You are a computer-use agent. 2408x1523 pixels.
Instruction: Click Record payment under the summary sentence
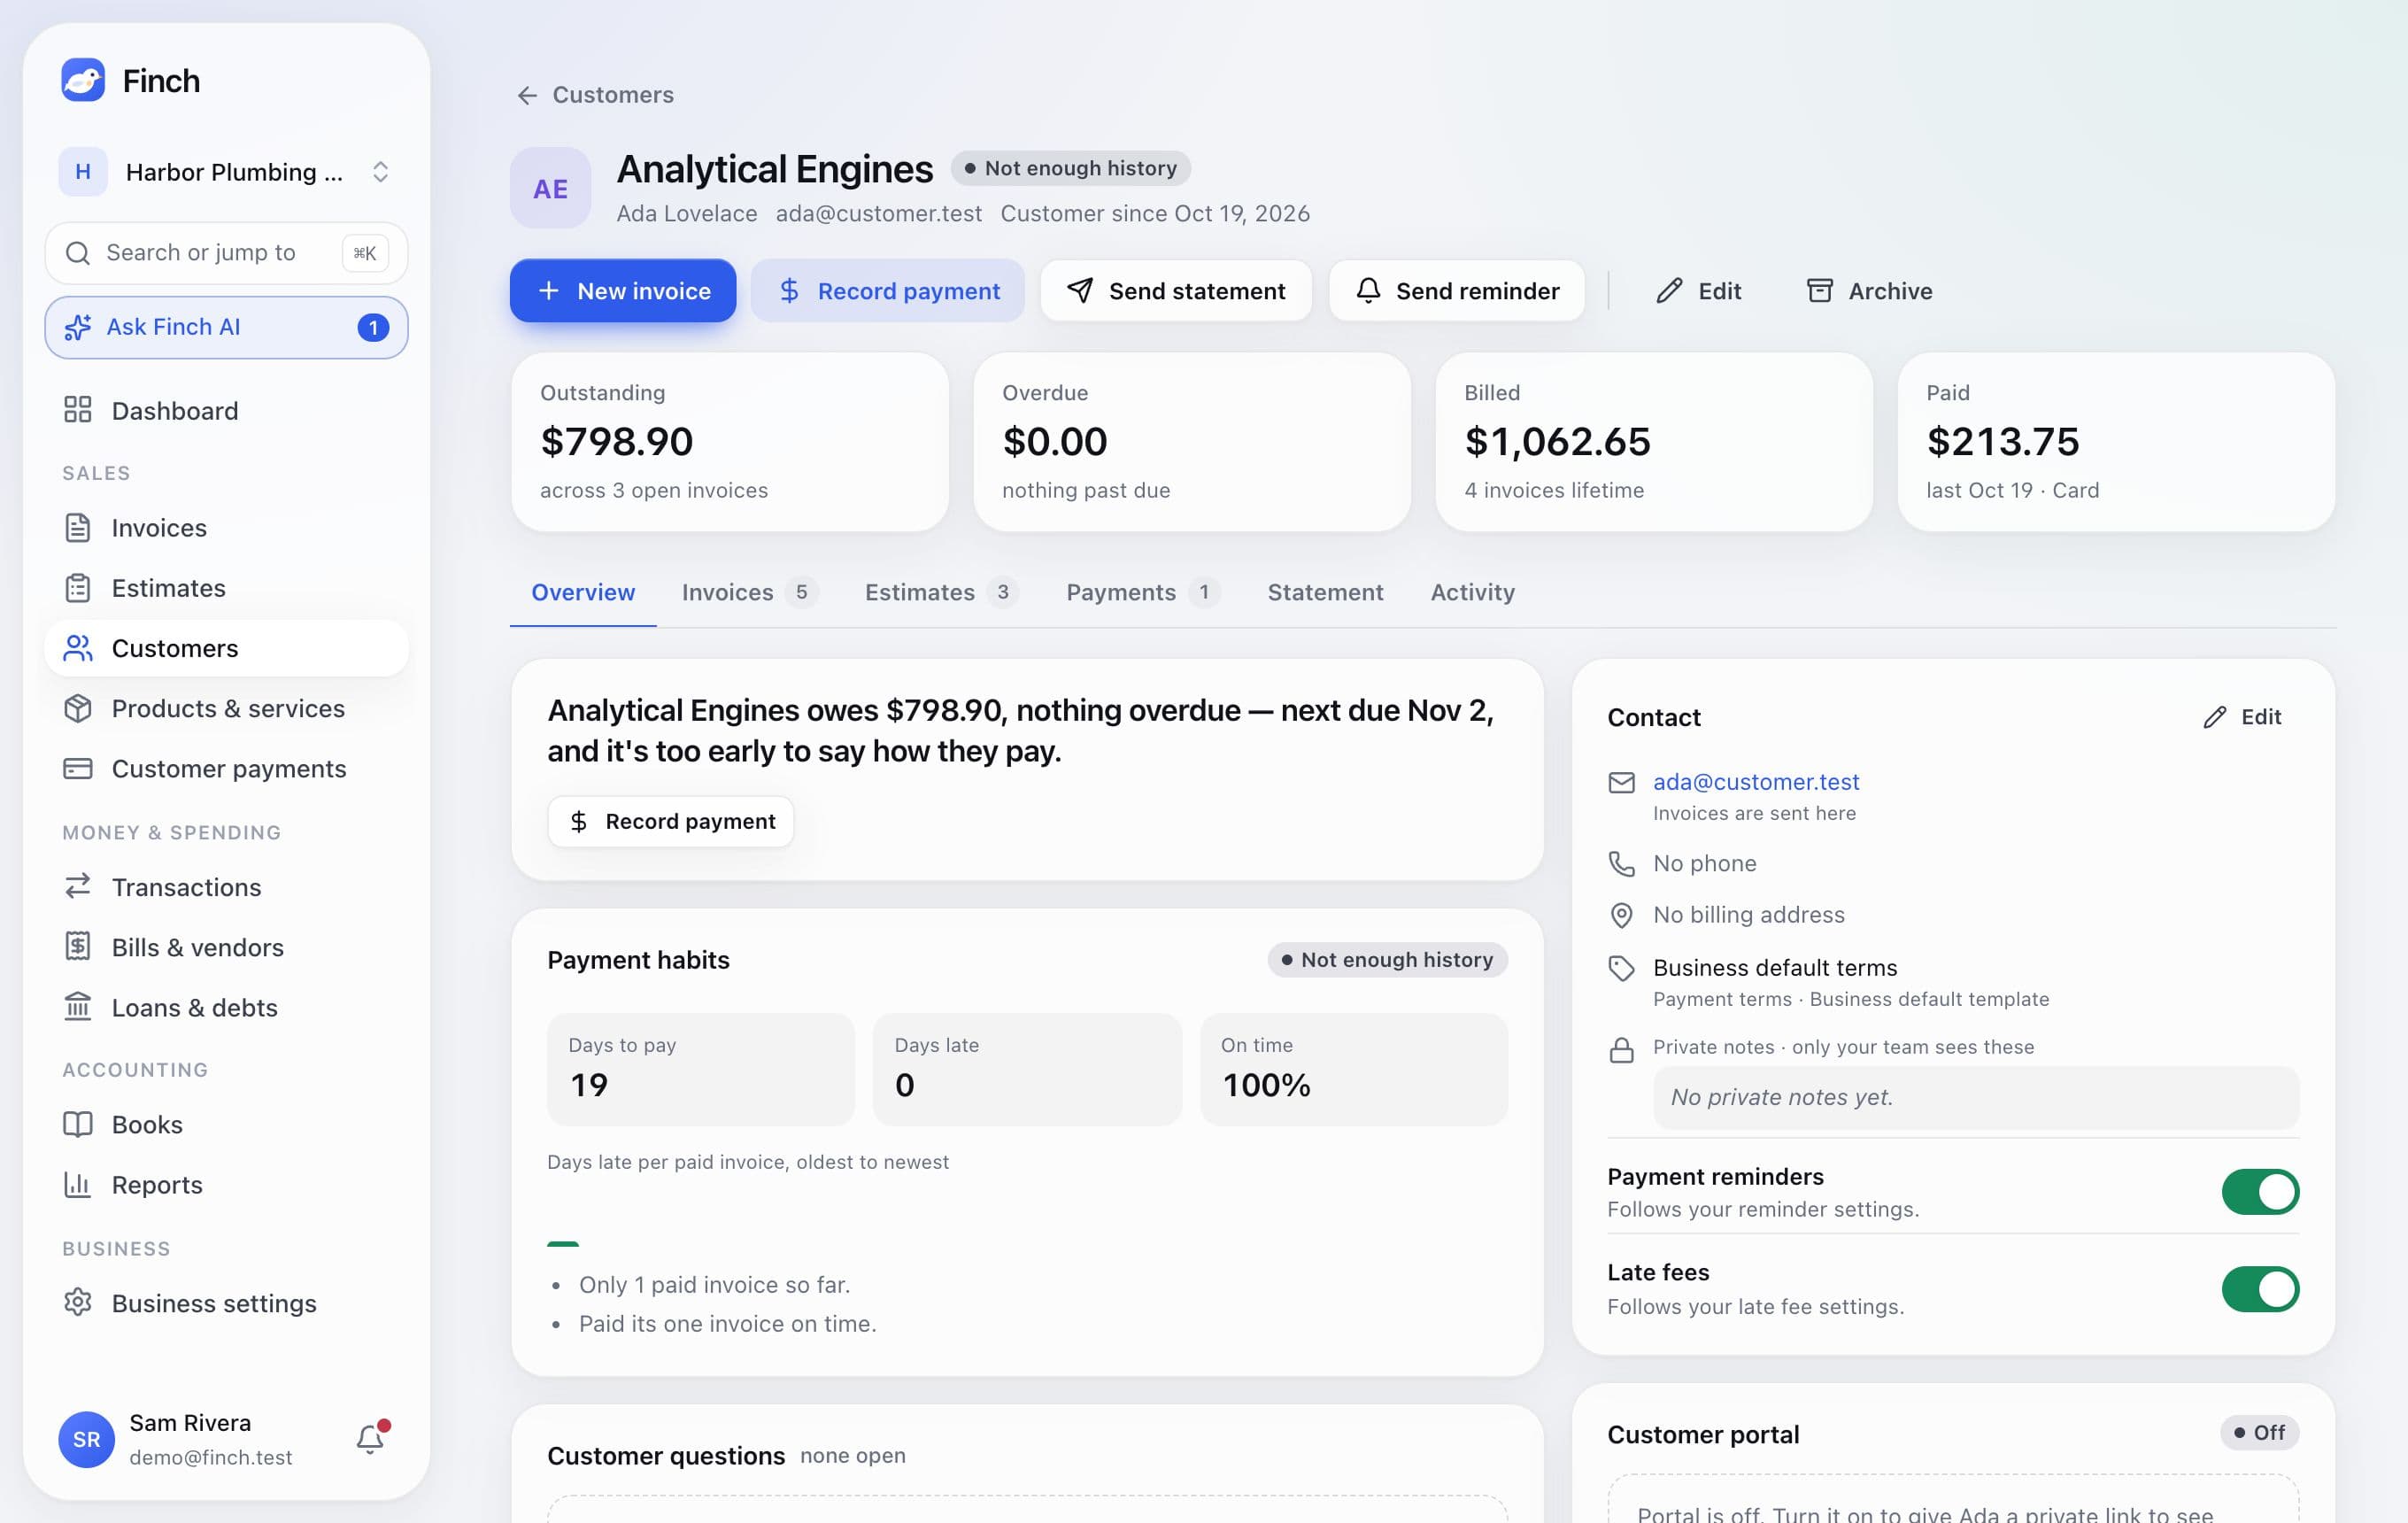tap(671, 821)
